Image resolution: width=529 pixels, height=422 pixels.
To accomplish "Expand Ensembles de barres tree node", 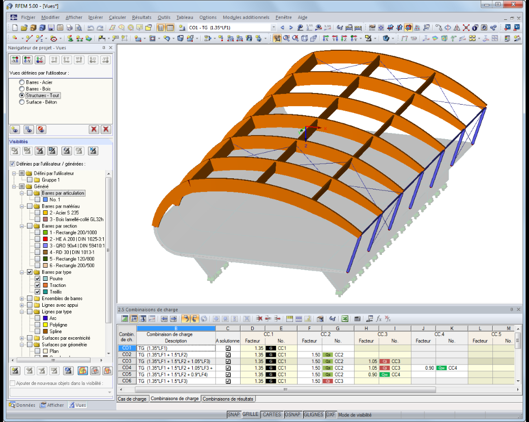I will coord(22,299).
